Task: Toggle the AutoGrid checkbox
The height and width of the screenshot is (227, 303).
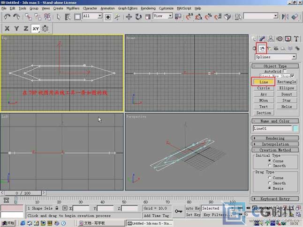Action: tap(285, 71)
